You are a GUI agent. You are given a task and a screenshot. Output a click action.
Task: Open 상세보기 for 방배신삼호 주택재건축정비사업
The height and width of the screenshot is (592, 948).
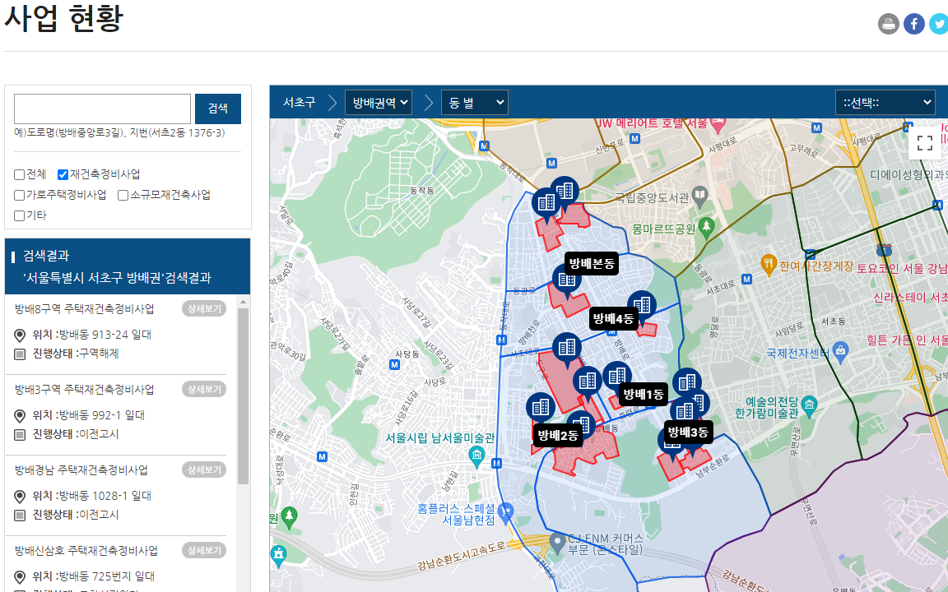204,550
